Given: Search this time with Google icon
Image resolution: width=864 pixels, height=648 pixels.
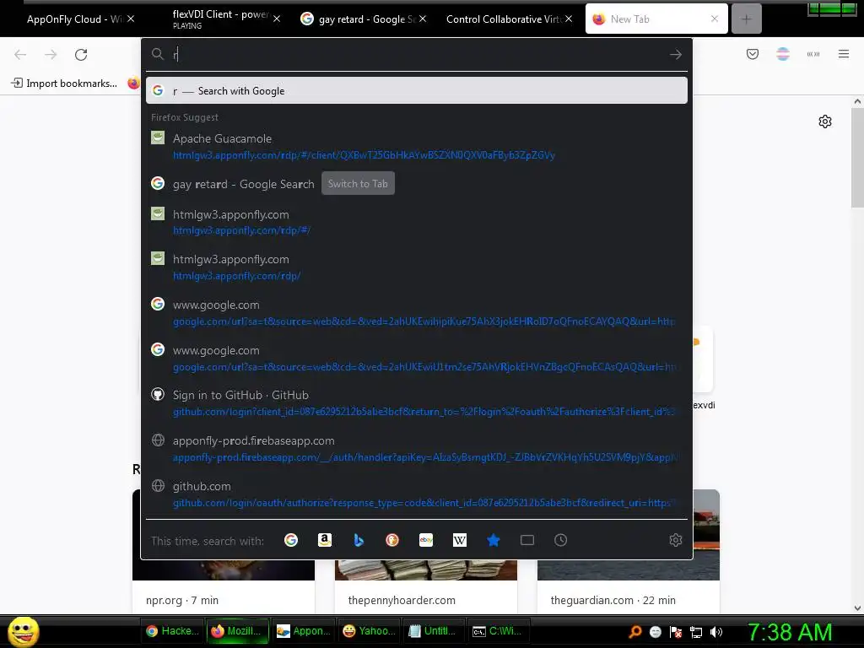Looking at the screenshot, I should (291, 541).
